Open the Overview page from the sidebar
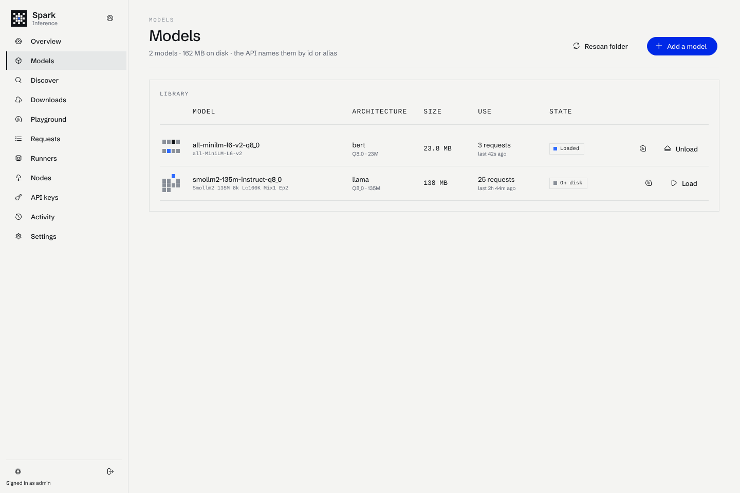Image resolution: width=740 pixels, height=493 pixels. 66,41
